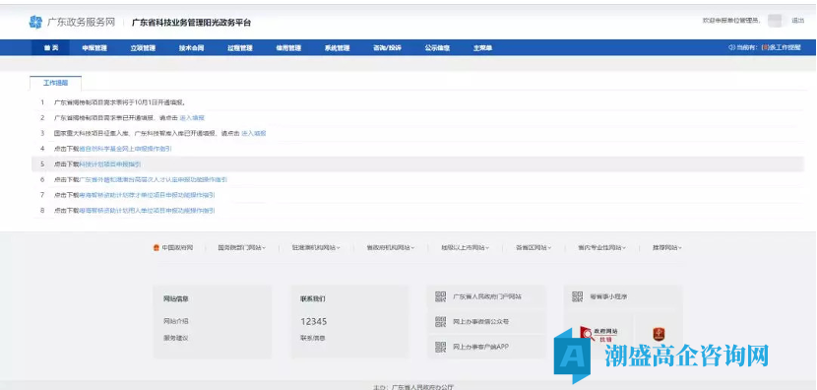Open the 信用管理 menu

point(288,48)
